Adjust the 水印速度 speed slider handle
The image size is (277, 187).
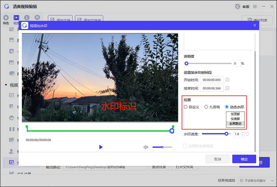pyautogui.click(x=226, y=134)
